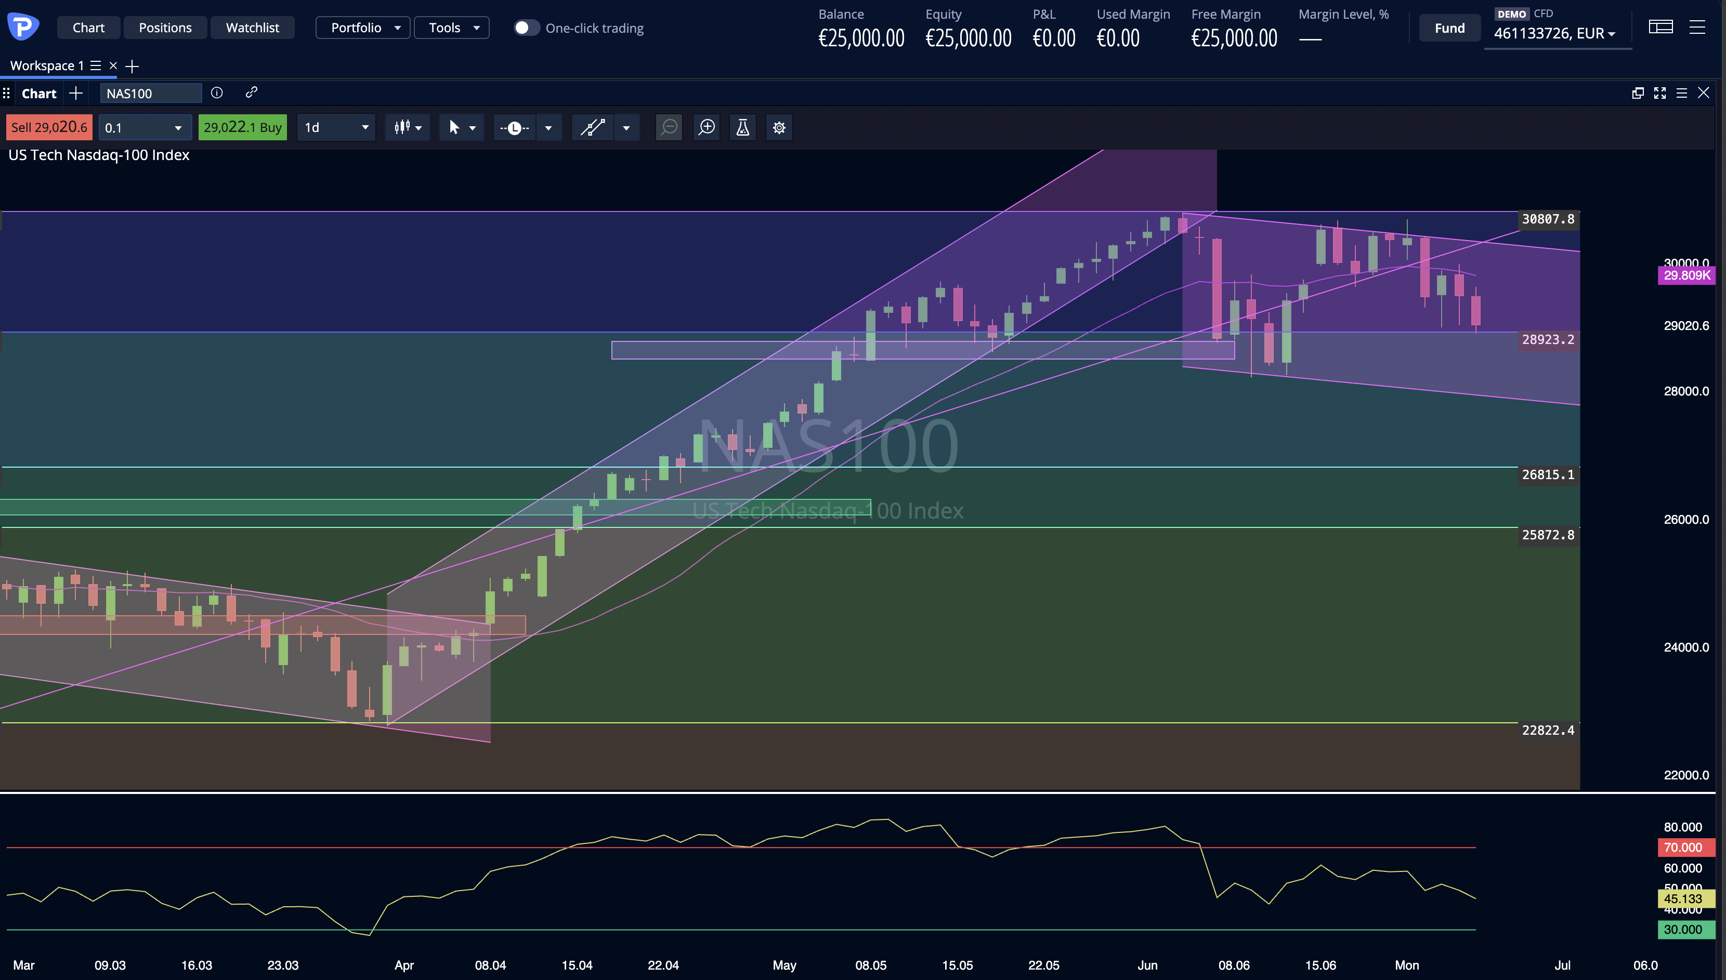Click 29,022.1 Buy button
Image resolution: width=1726 pixels, height=980 pixels.
242,127
